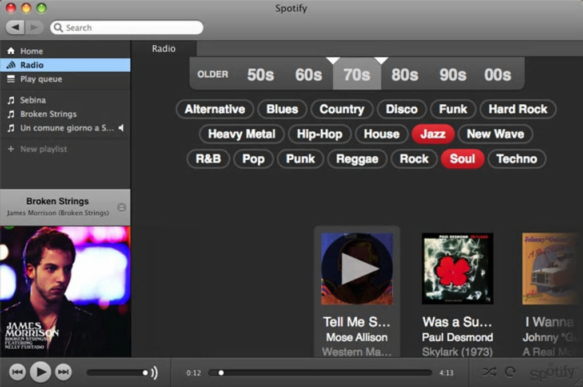Click the James Morrison album artwork

tap(65, 291)
